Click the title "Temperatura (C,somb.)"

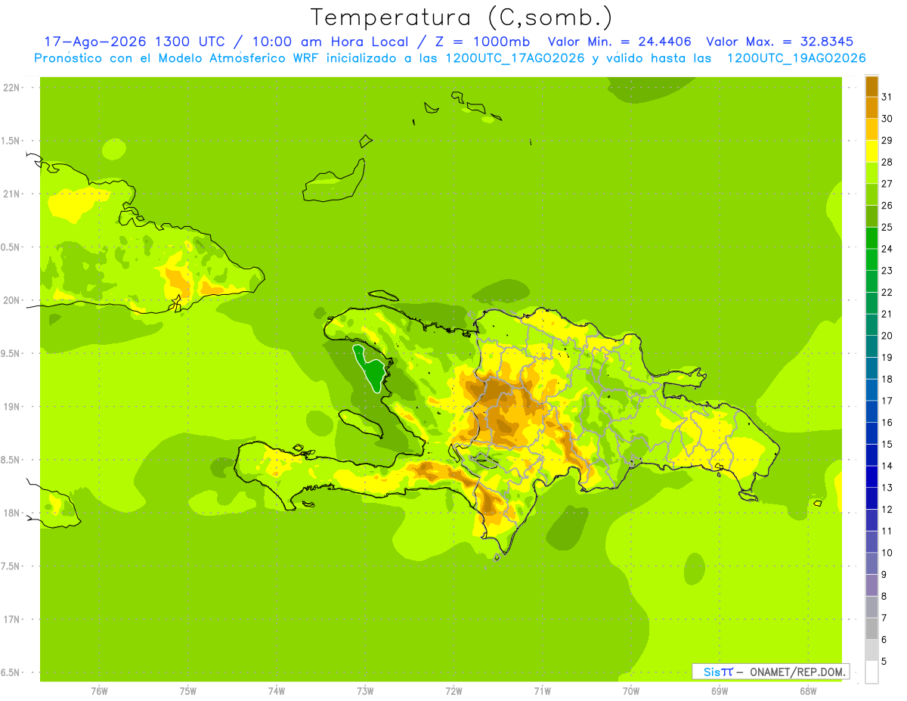[x=461, y=17]
